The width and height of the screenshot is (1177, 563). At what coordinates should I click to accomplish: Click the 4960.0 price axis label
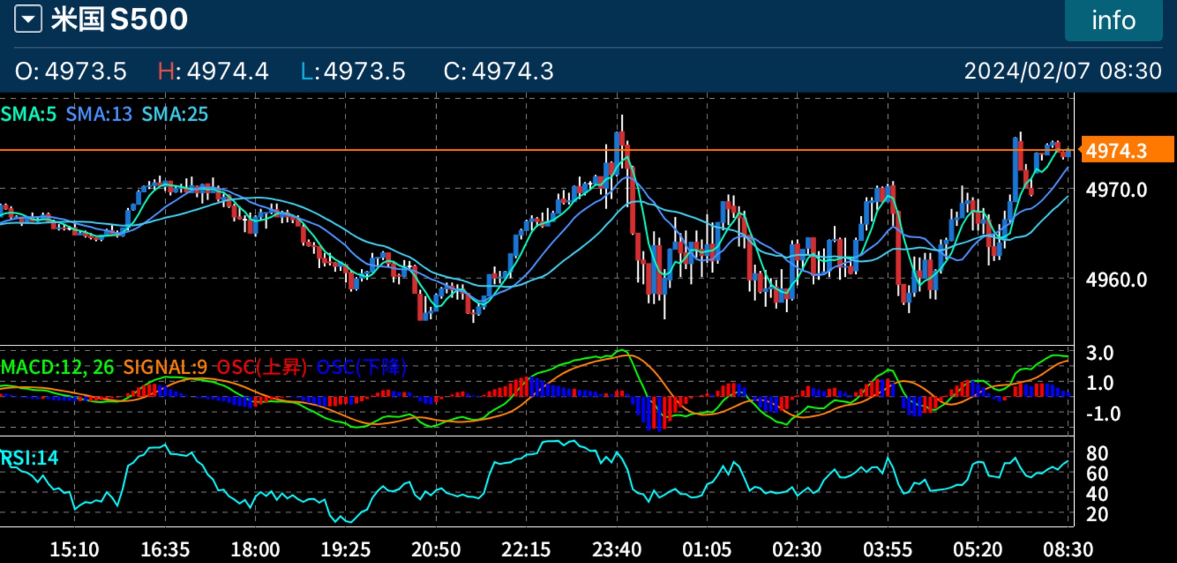(x=1116, y=279)
